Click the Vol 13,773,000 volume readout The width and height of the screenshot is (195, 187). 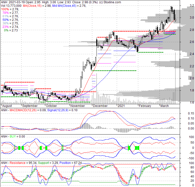[x=10, y=6]
